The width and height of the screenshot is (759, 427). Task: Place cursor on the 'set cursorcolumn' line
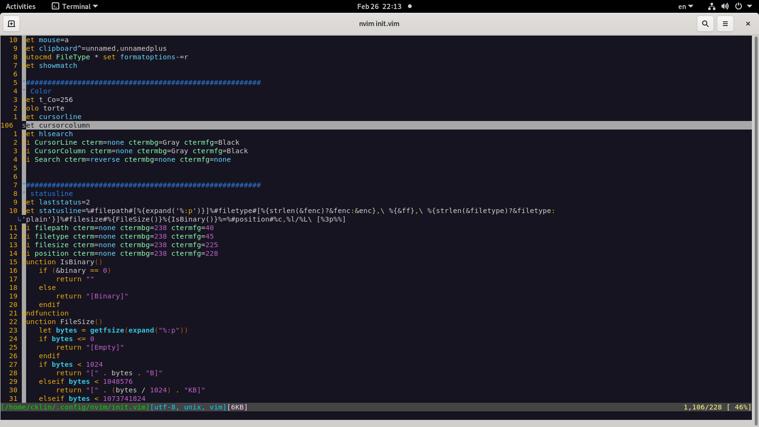tap(57, 125)
